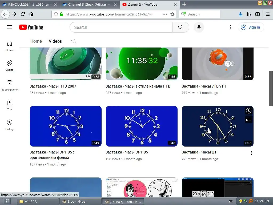Switch to WinRAR in the taskbar

pyautogui.click(x=38, y=202)
